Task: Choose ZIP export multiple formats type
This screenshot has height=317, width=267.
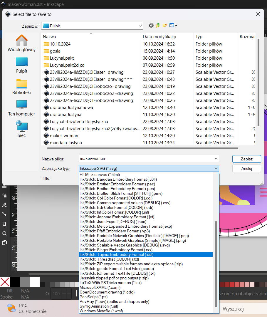Action: click(146, 264)
